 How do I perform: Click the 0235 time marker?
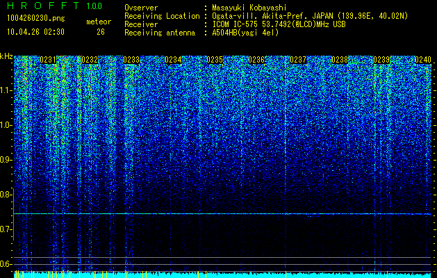pyautogui.click(x=215, y=60)
